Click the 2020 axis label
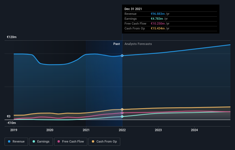Viewport: 235px width, 150px height. (50, 130)
